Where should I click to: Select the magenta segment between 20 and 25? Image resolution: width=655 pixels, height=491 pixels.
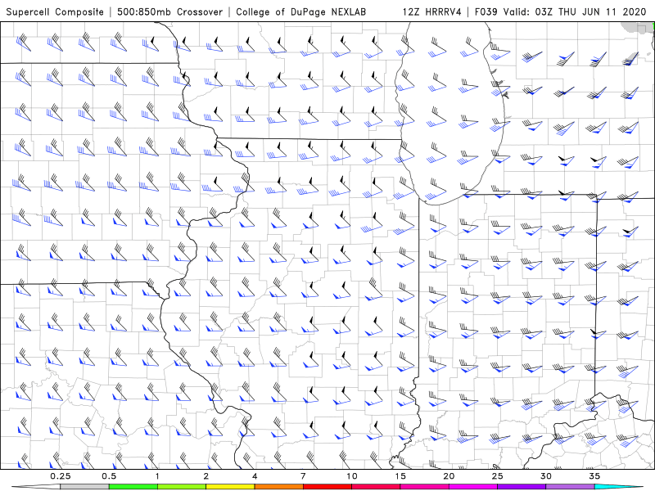pyautogui.click(x=473, y=487)
